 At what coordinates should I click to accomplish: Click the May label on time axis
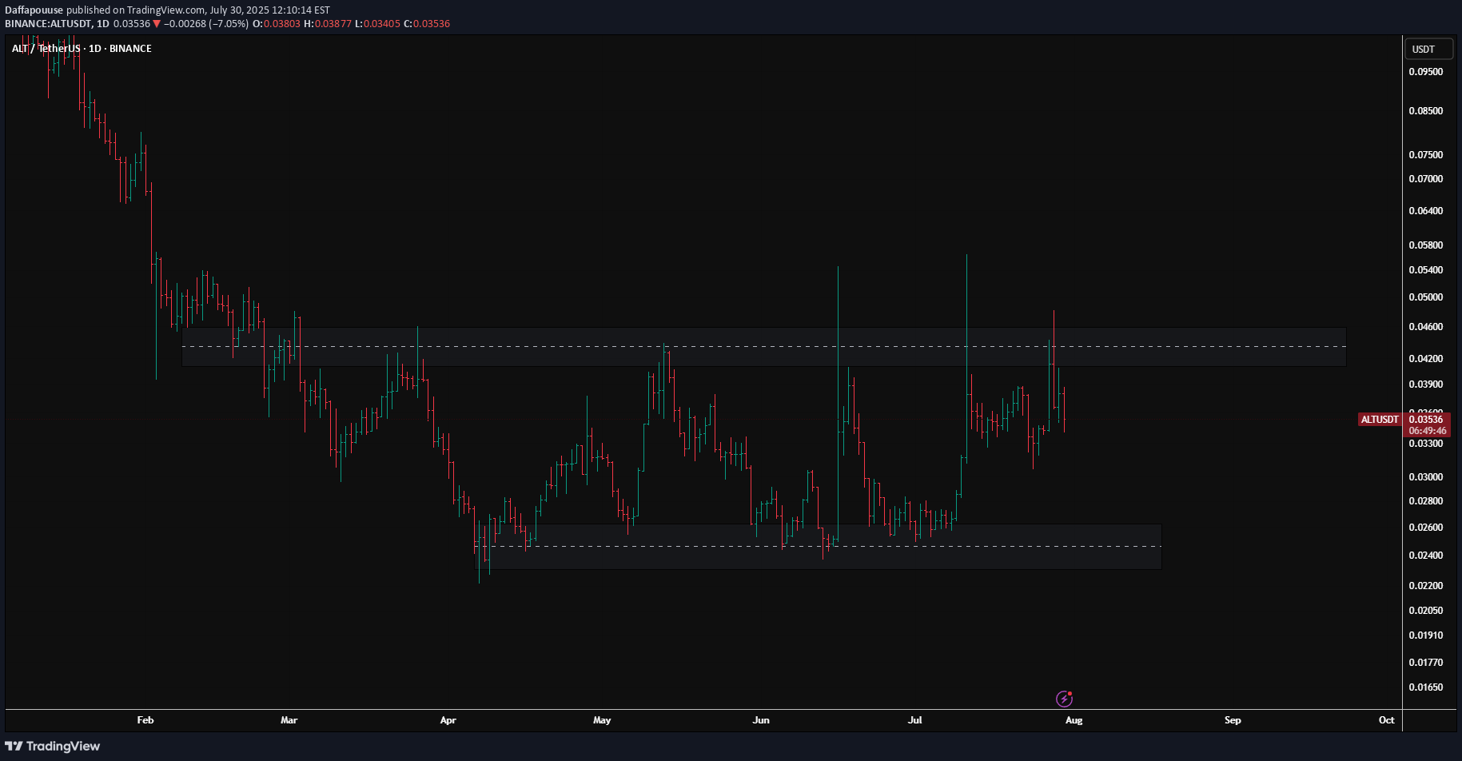602,720
